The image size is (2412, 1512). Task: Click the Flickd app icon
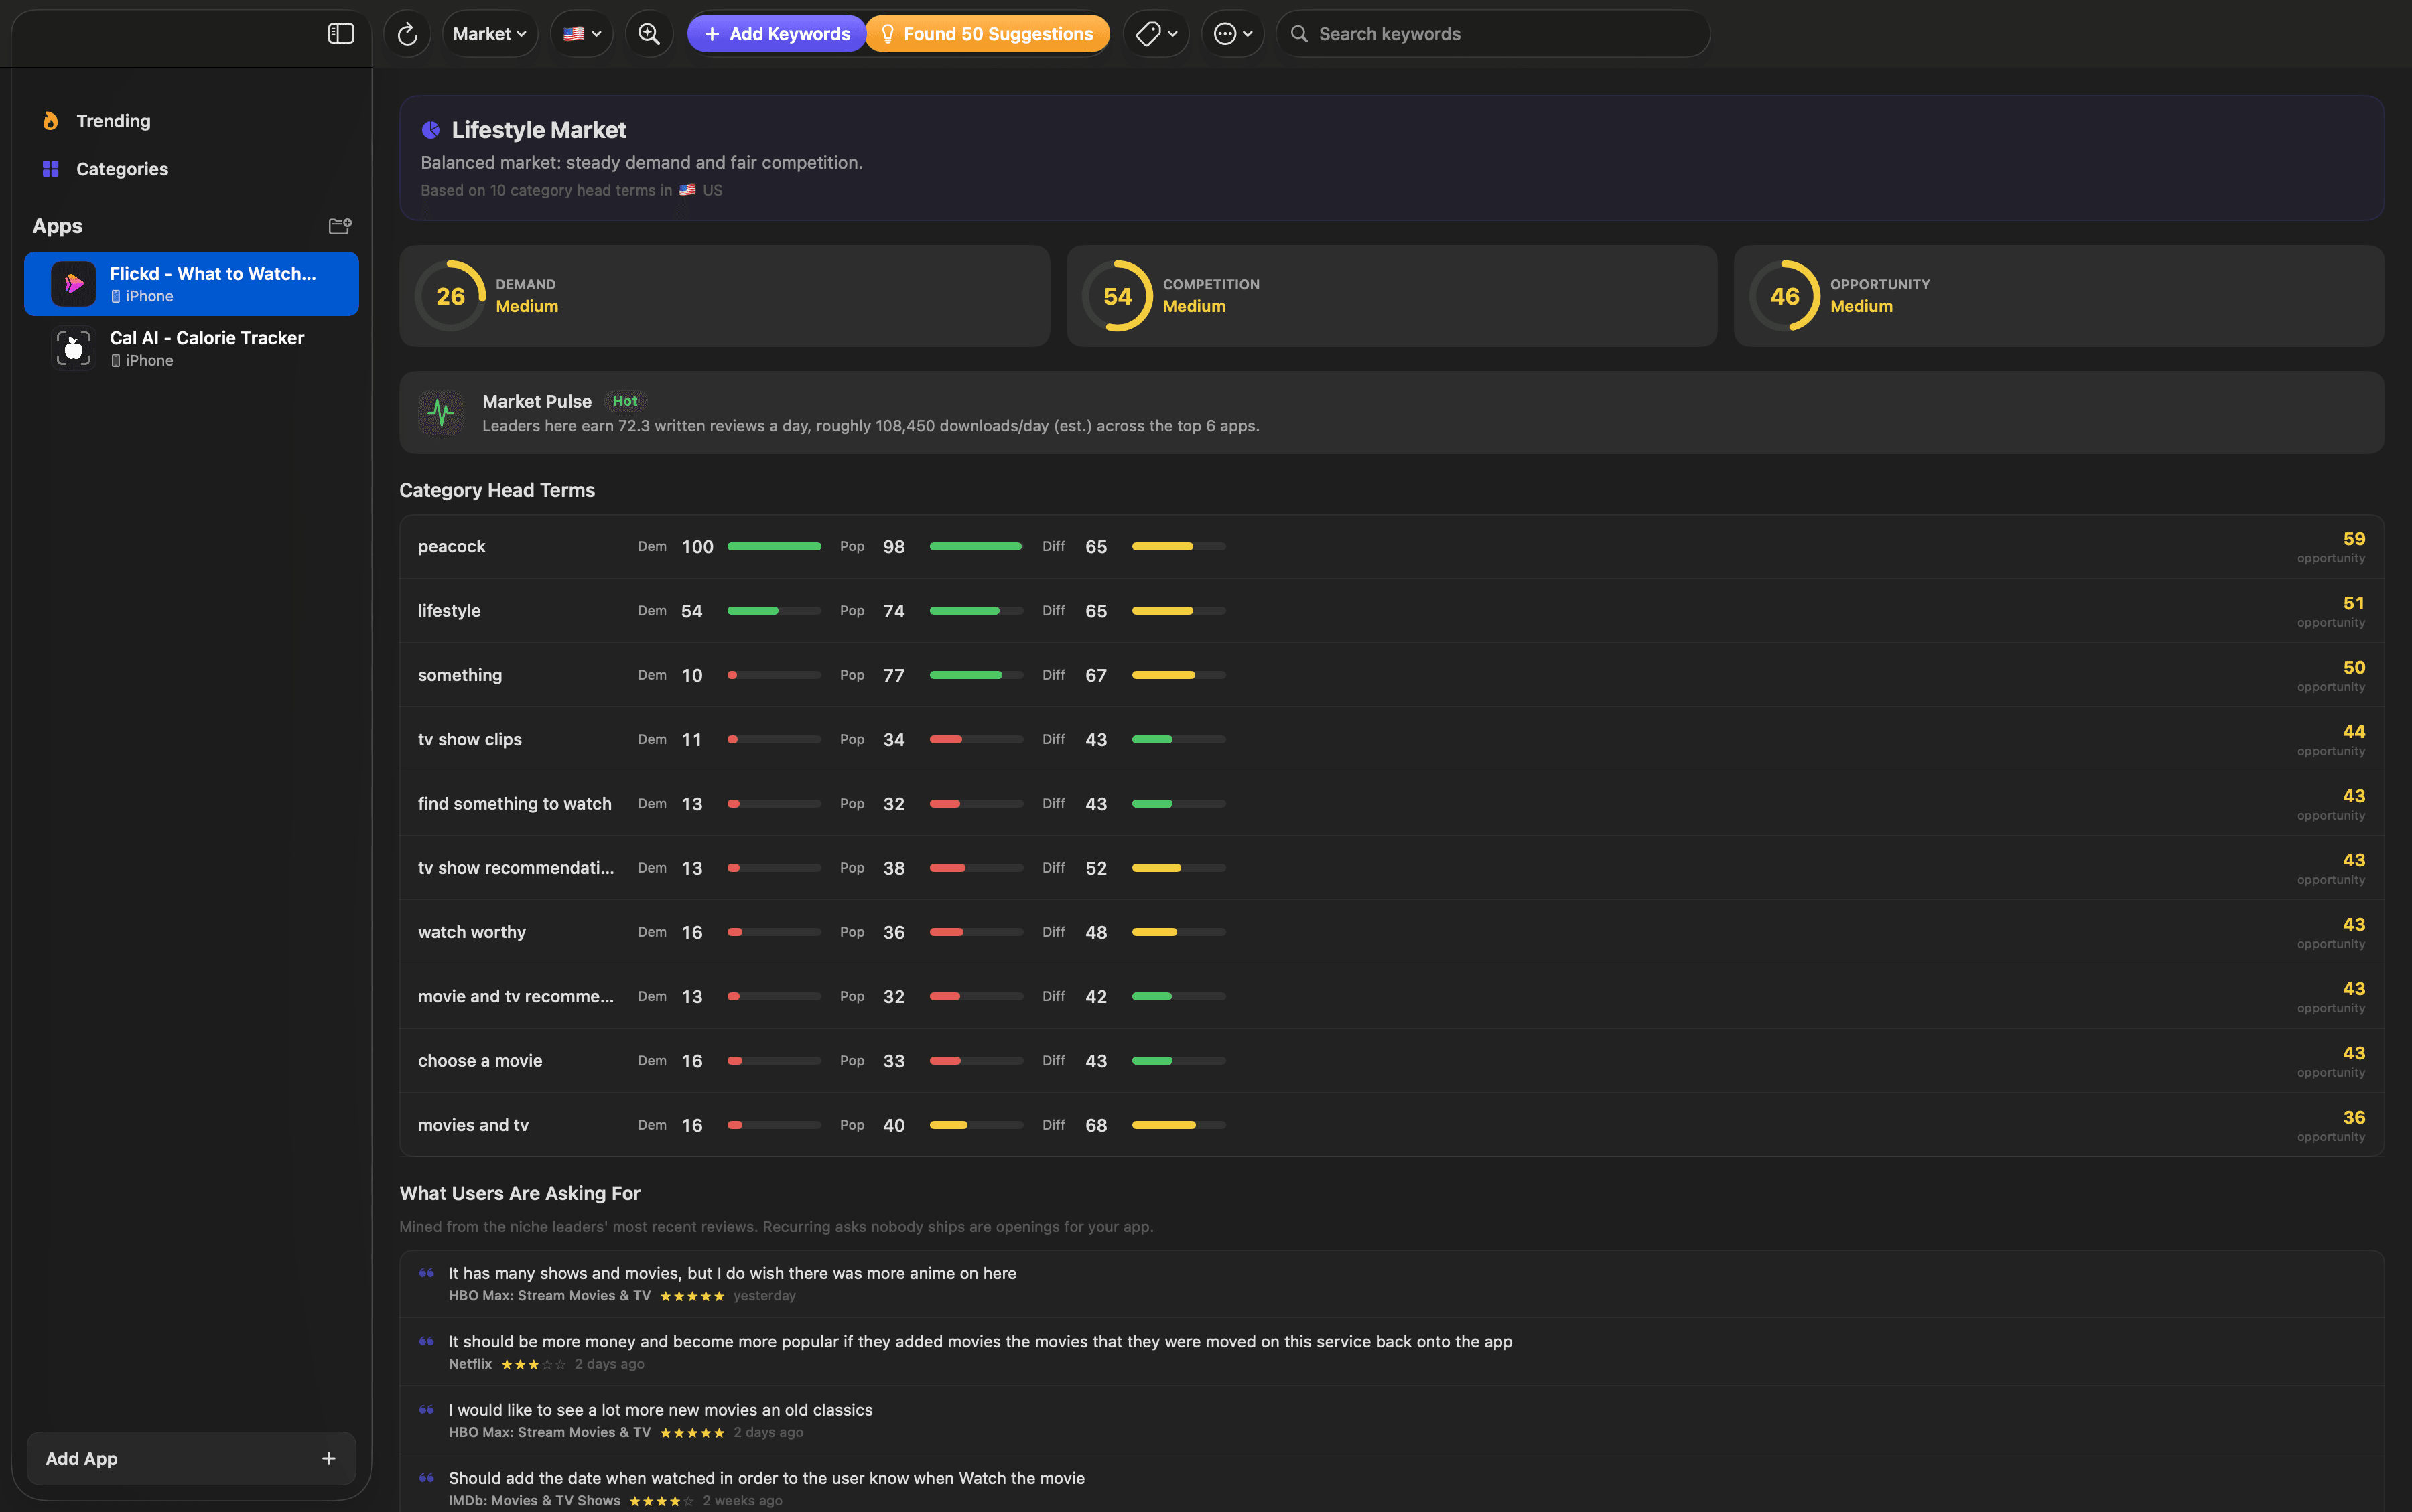pyautogui.click(x=74, y=284)
